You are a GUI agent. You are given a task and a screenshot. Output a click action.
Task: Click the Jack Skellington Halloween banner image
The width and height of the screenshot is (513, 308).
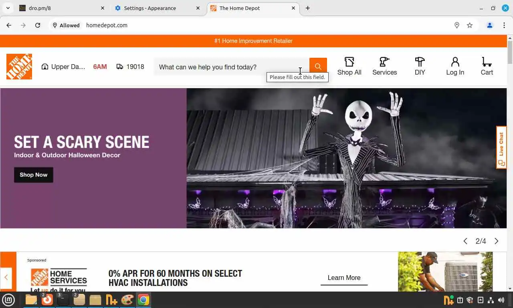pyautogui.click(x=347, y=158)
